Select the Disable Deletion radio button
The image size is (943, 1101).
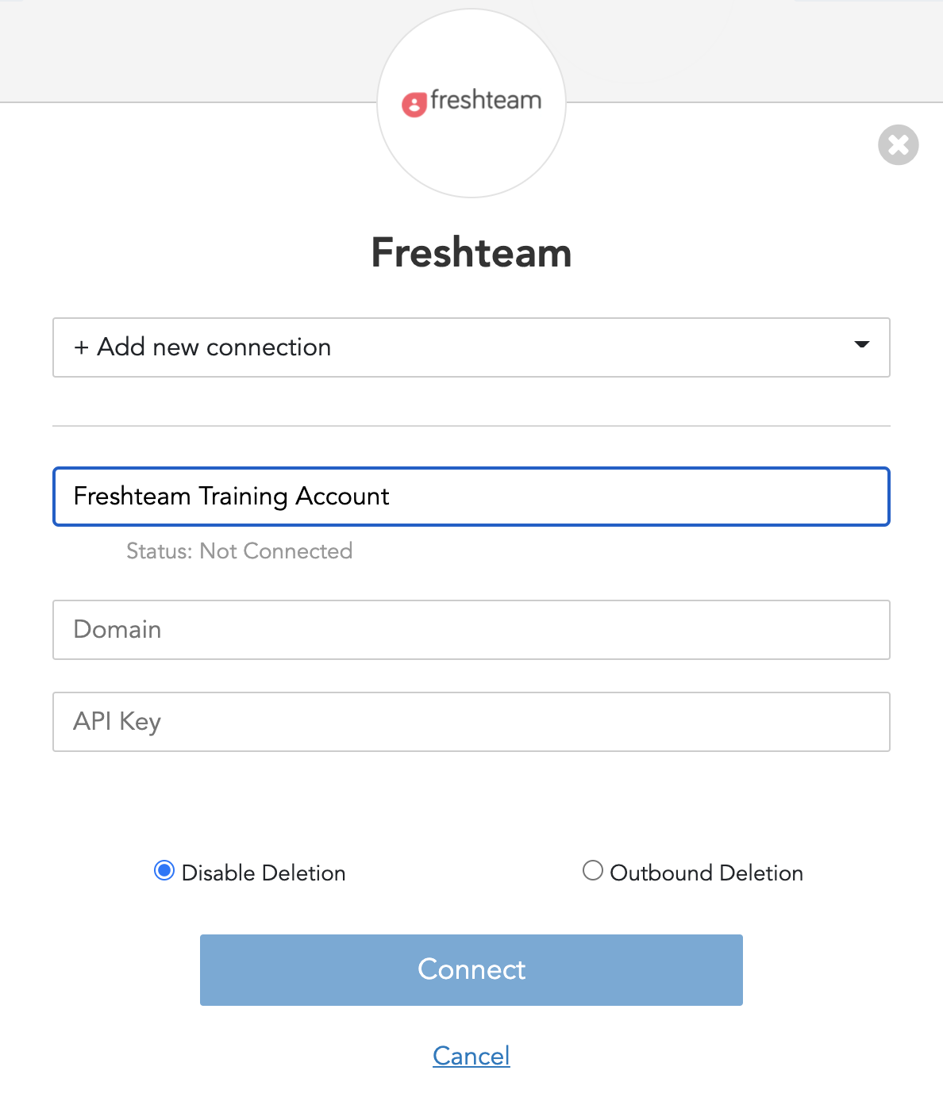click(164, 871)
